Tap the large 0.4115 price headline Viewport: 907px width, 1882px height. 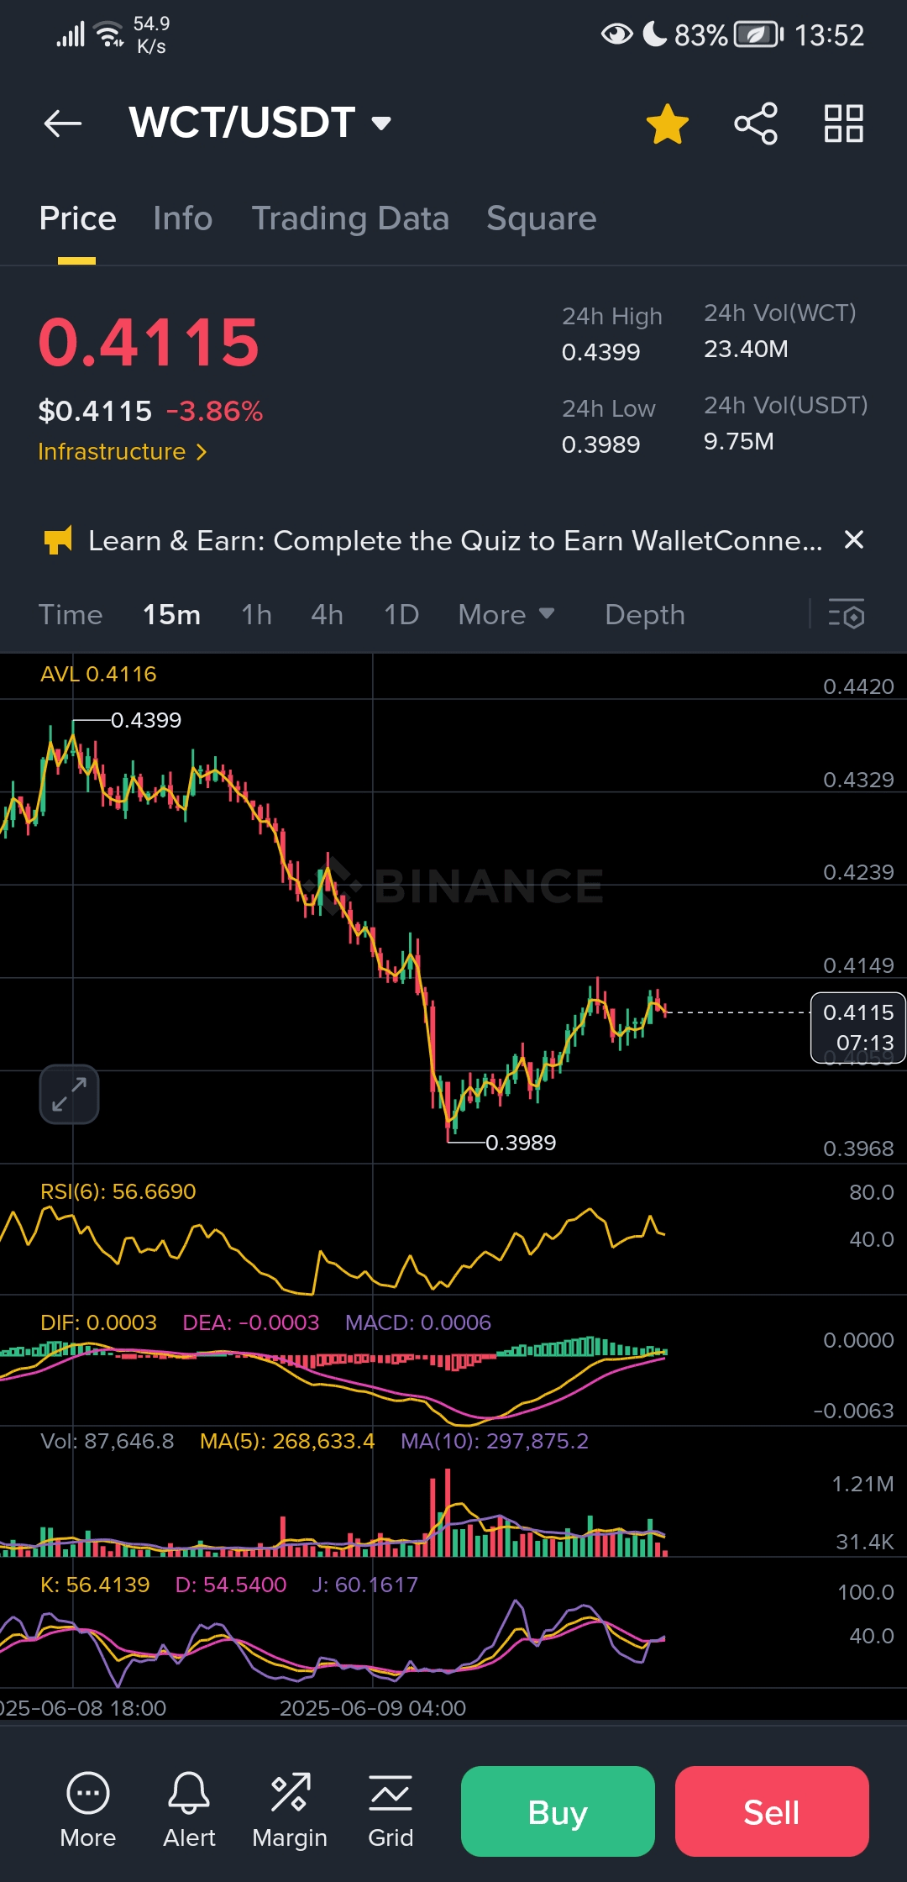(x=149, y=343)
